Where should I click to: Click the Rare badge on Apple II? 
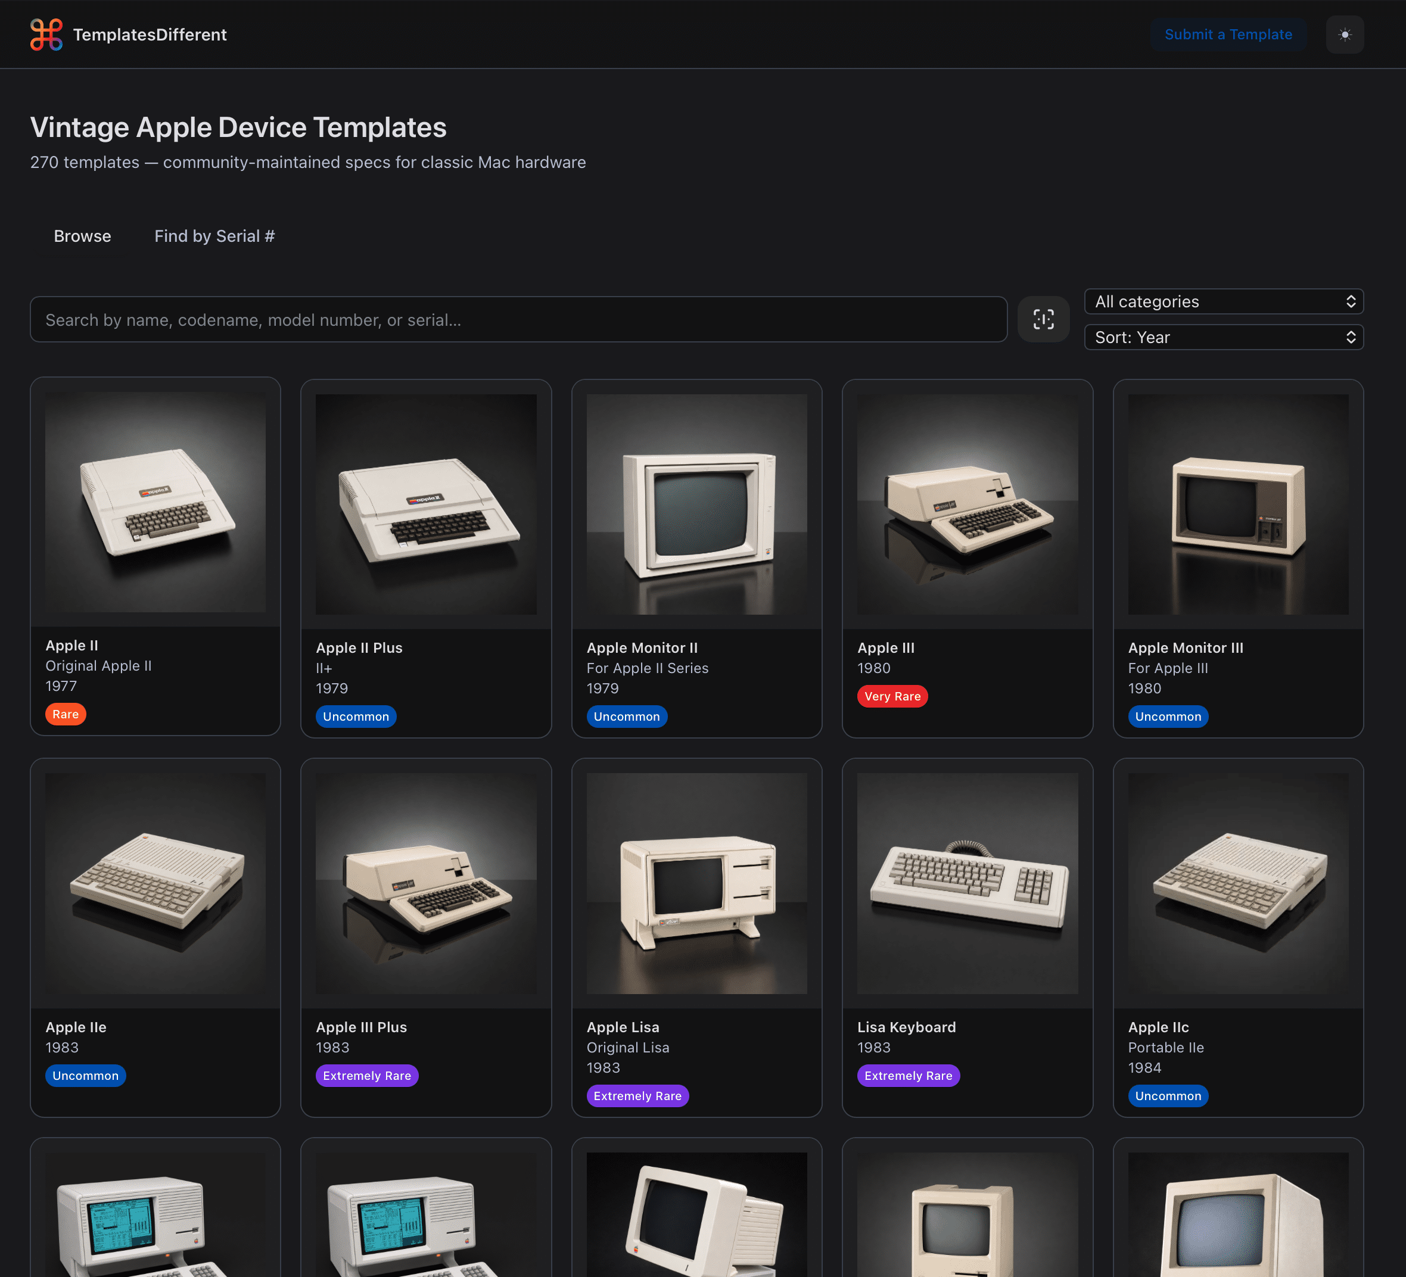click(x=66, y=714)
